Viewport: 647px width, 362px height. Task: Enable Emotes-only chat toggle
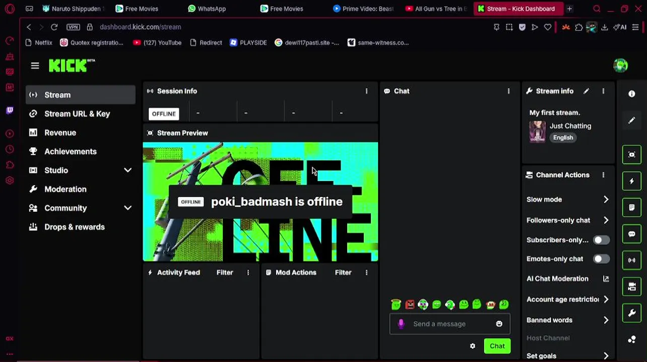(x=601, y=259)
